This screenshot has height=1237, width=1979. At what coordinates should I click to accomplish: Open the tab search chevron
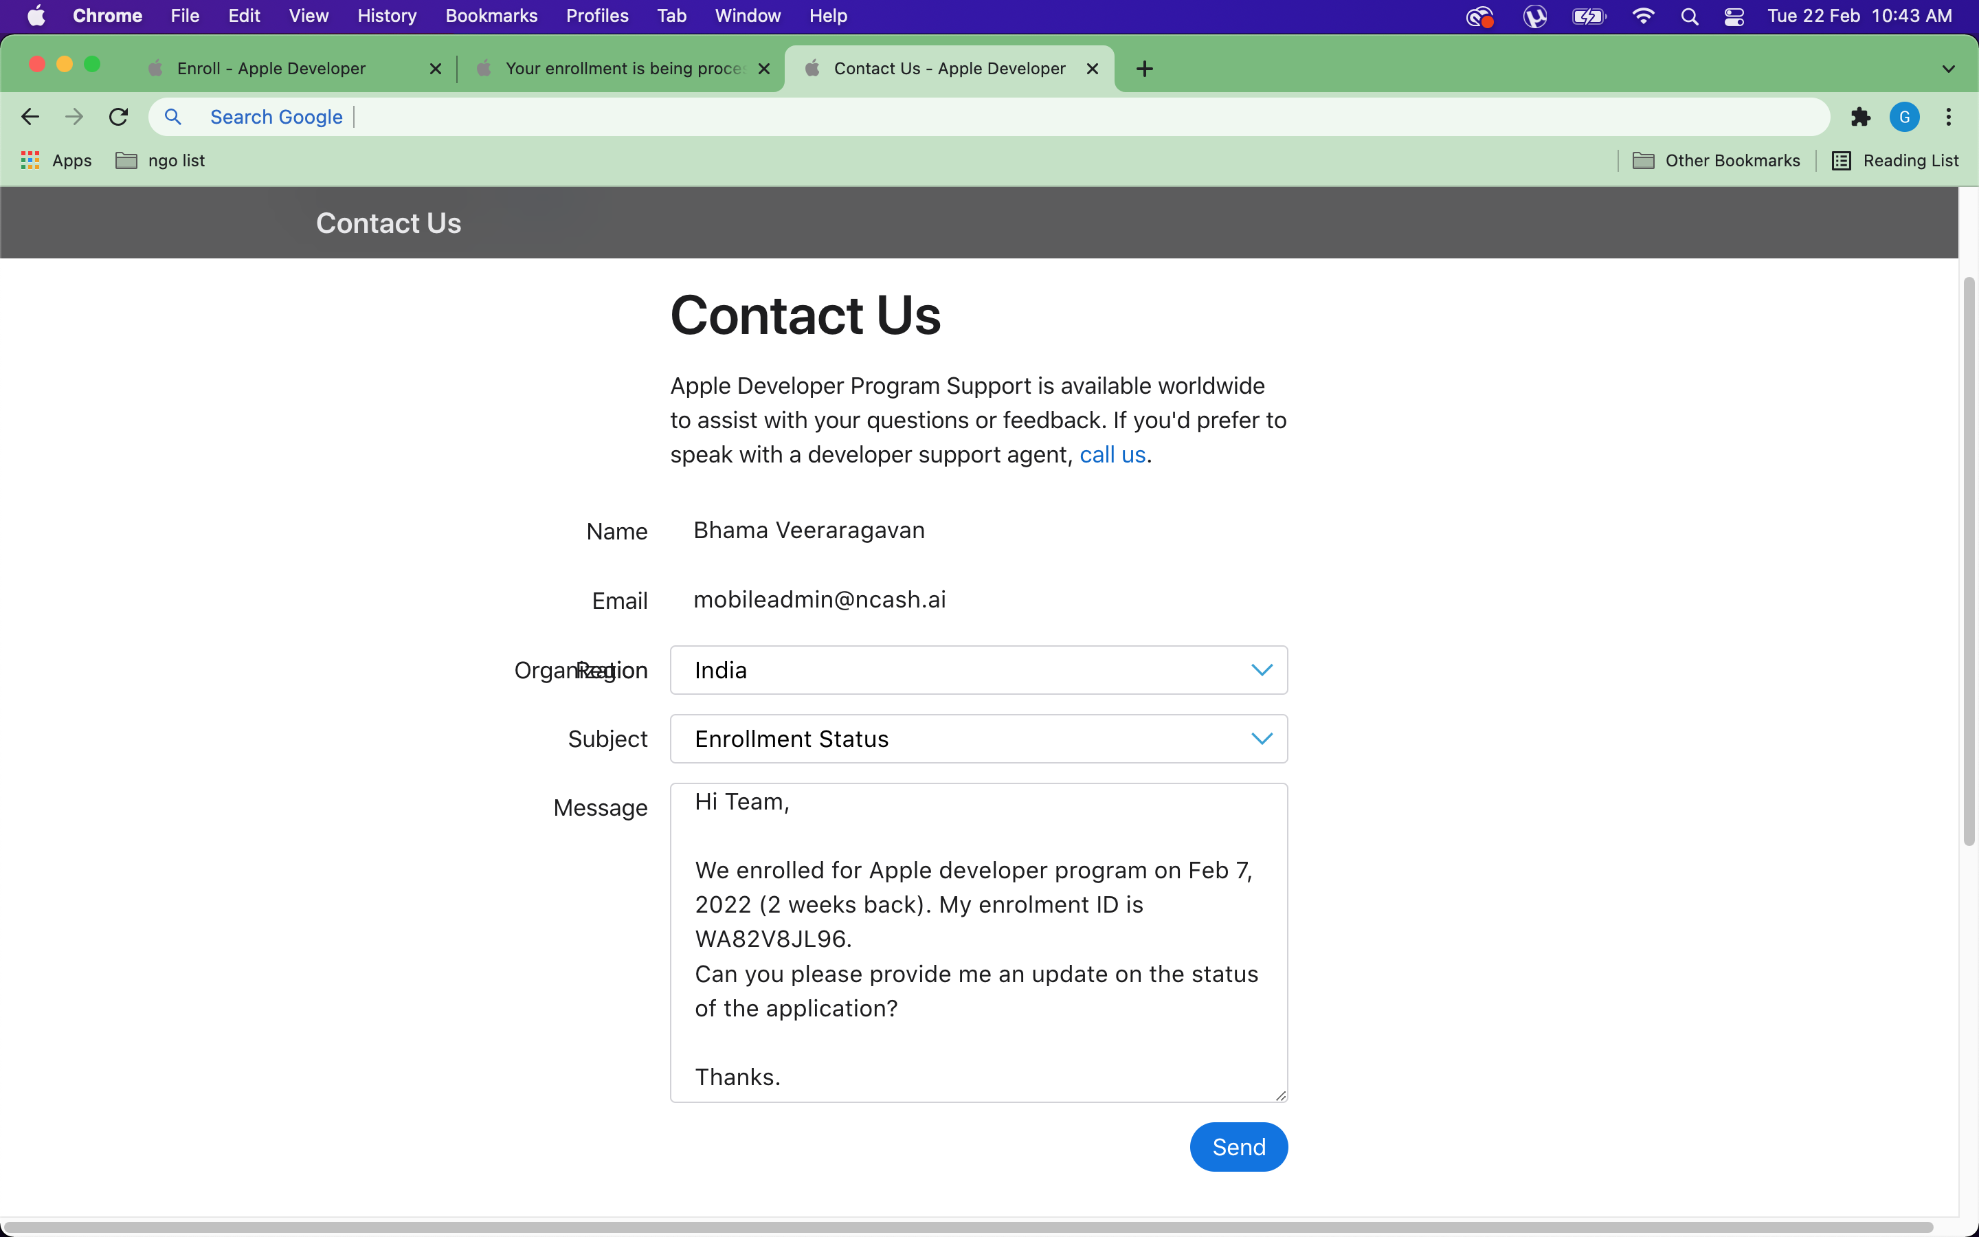point(1949,69)
